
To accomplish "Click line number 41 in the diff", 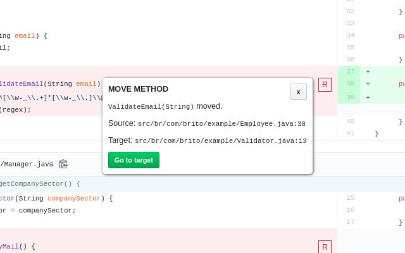I will [x=350, y=133].
